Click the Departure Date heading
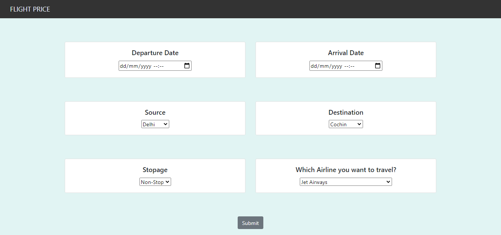 155,53
